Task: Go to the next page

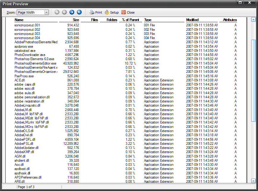Action: (72, 12)
